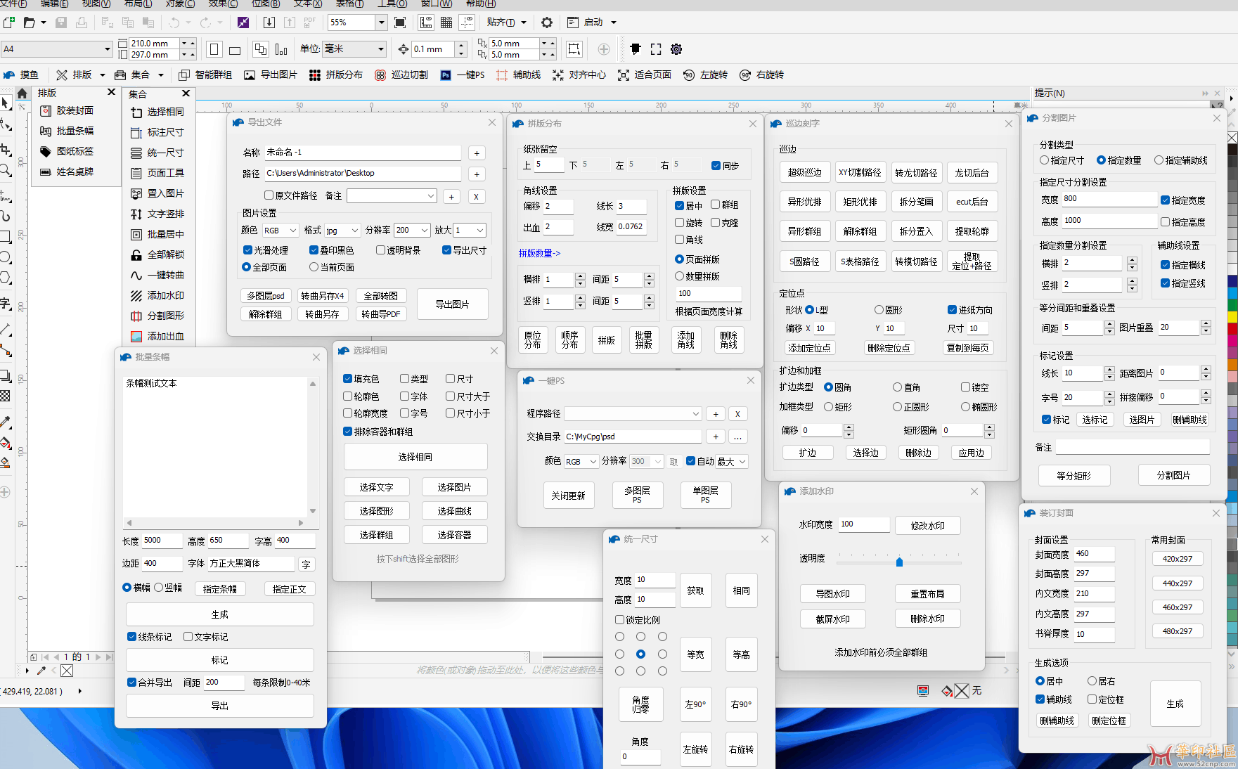Select the 数量拼版 radio button
Viewport: 1238px width, 769px height.
[x=679, y=276]
